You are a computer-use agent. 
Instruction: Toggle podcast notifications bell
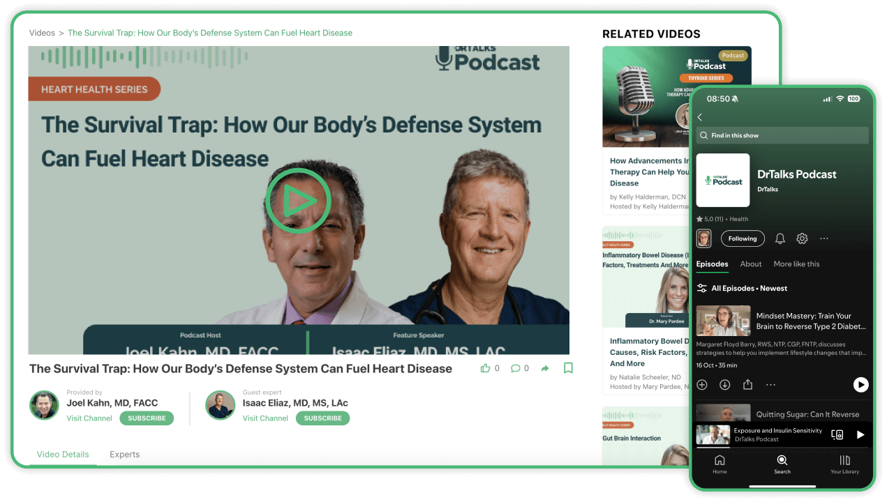(x=780, y=238)
